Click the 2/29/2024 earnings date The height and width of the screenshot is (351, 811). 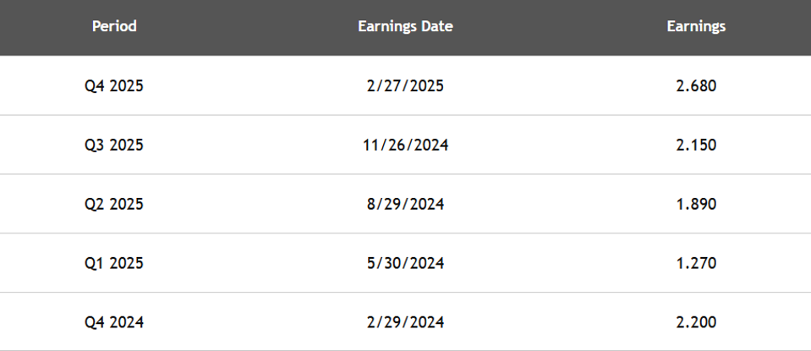[406, 322]
